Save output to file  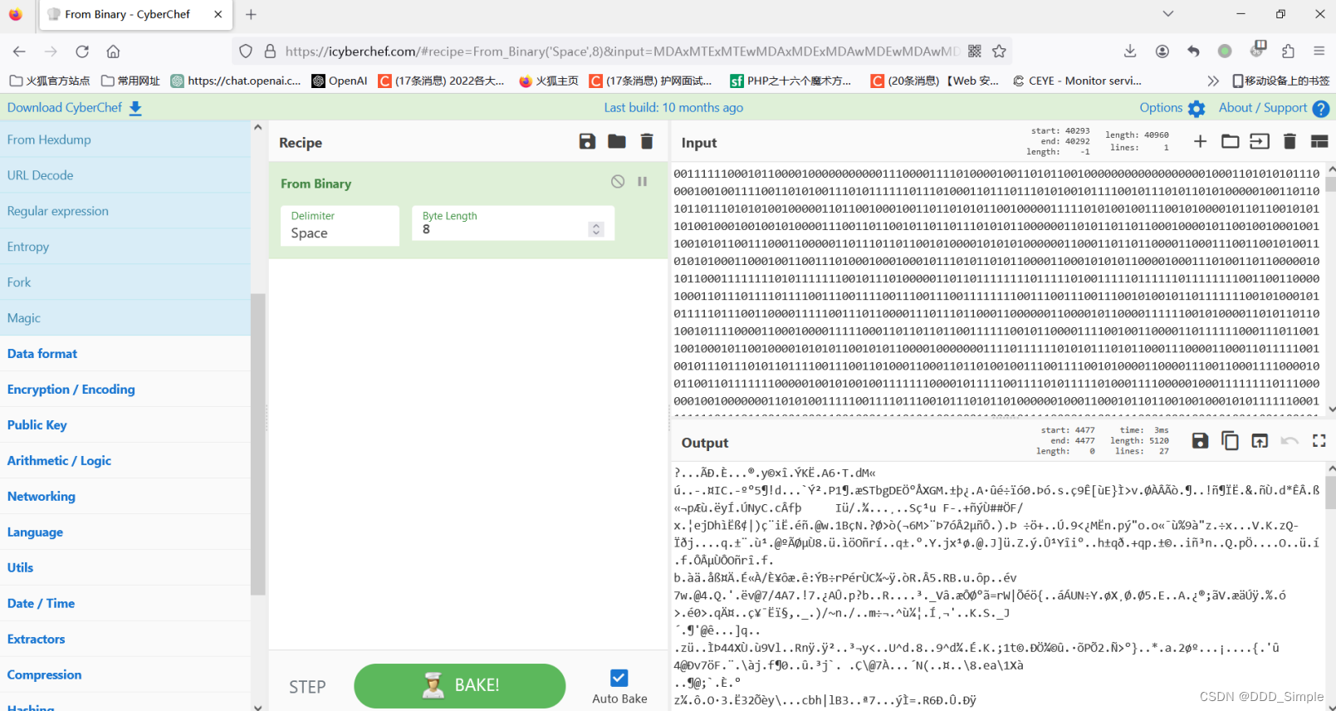(1200, 441)
